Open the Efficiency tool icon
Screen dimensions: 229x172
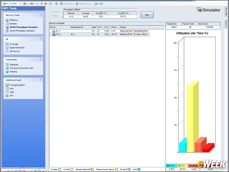tap(7, 20)
